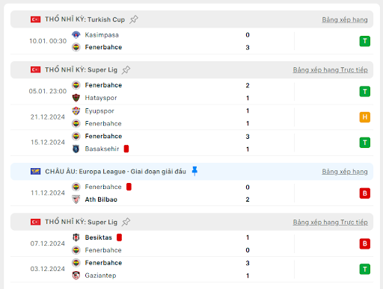Click the Hatayspor team crest
383x289 pixels.
(76, 98)
